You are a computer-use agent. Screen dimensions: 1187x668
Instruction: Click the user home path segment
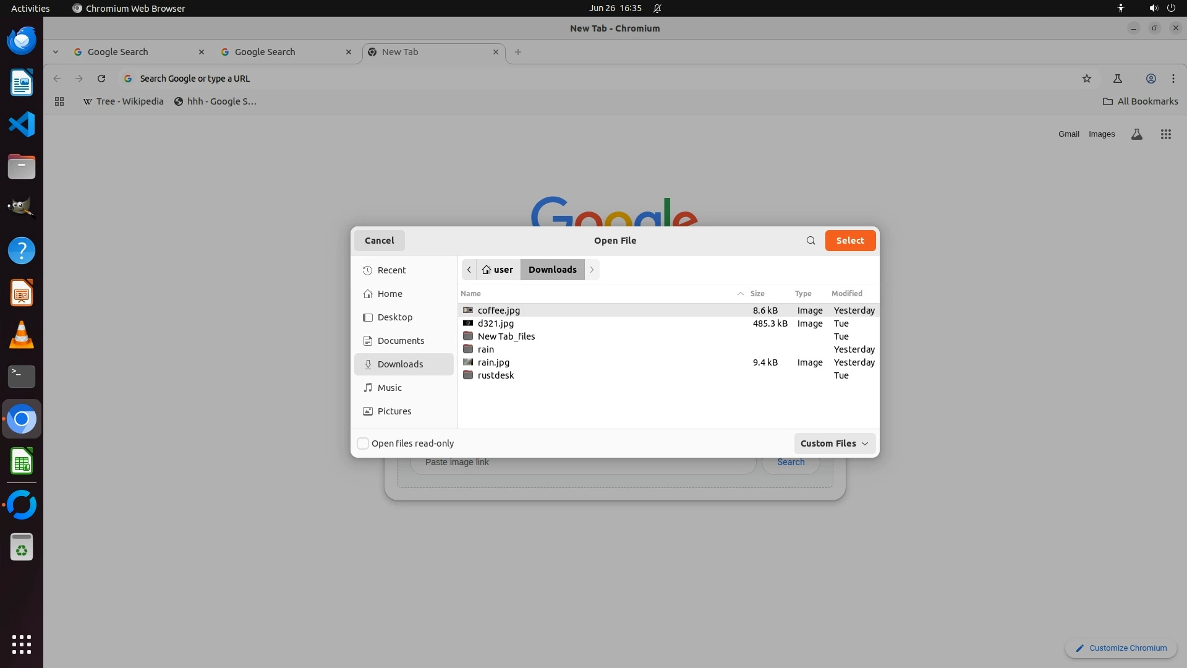(498, 270)
